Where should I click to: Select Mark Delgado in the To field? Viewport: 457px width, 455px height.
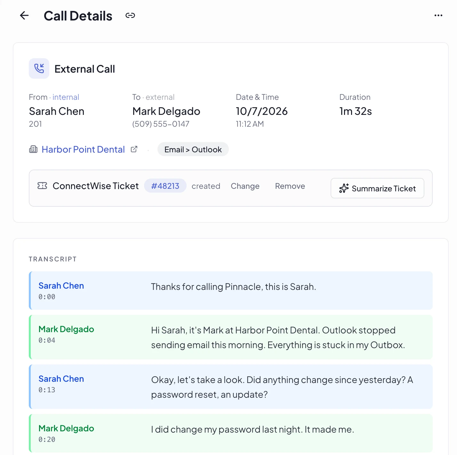tap(166, 111)
